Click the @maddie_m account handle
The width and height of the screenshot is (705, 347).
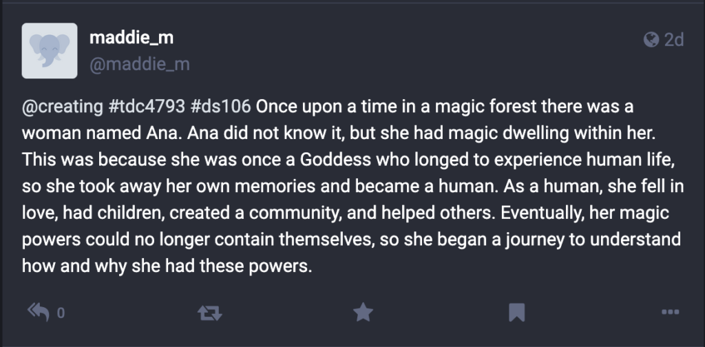tap(139, 65)
